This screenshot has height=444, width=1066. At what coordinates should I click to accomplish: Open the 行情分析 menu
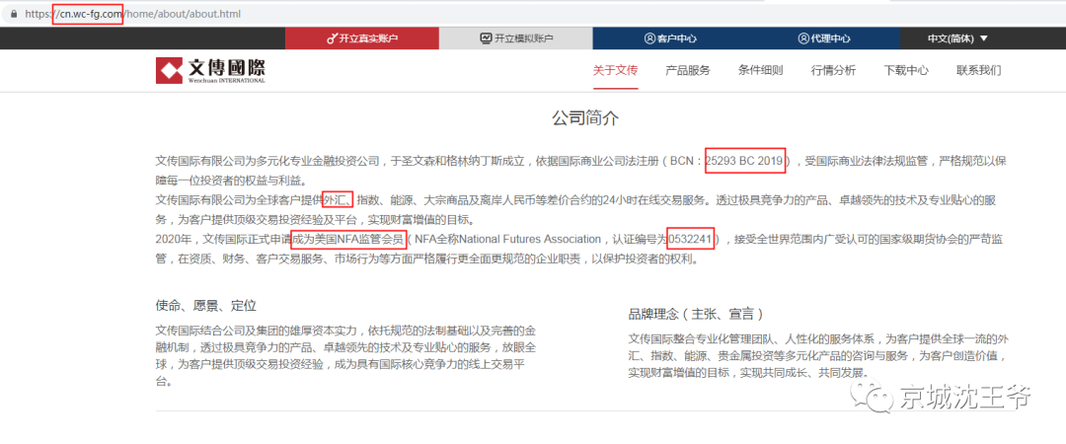coord(833,70)
